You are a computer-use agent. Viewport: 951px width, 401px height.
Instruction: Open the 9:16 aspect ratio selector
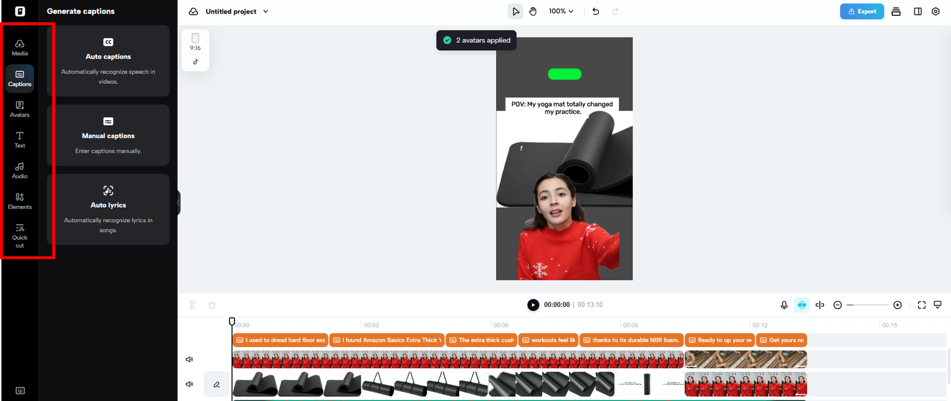point(195,42)
